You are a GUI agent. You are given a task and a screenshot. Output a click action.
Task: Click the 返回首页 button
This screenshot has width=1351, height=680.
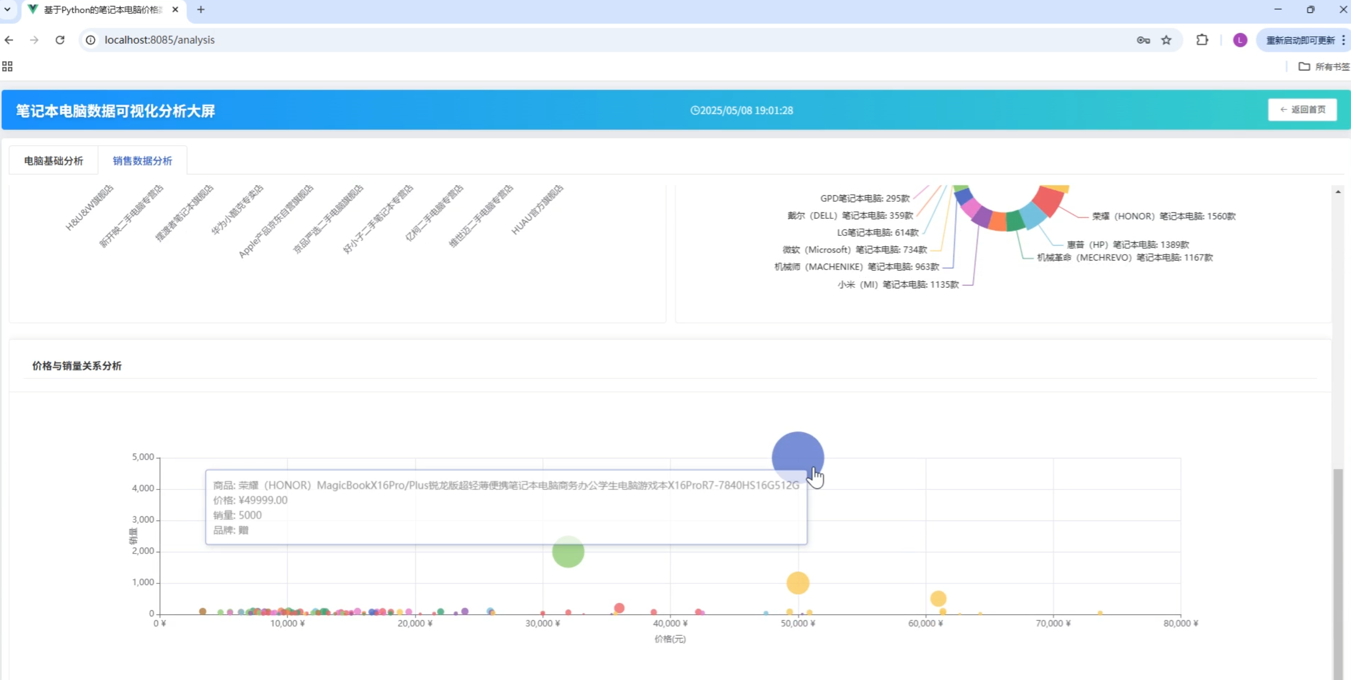[x=1302, y=109]
